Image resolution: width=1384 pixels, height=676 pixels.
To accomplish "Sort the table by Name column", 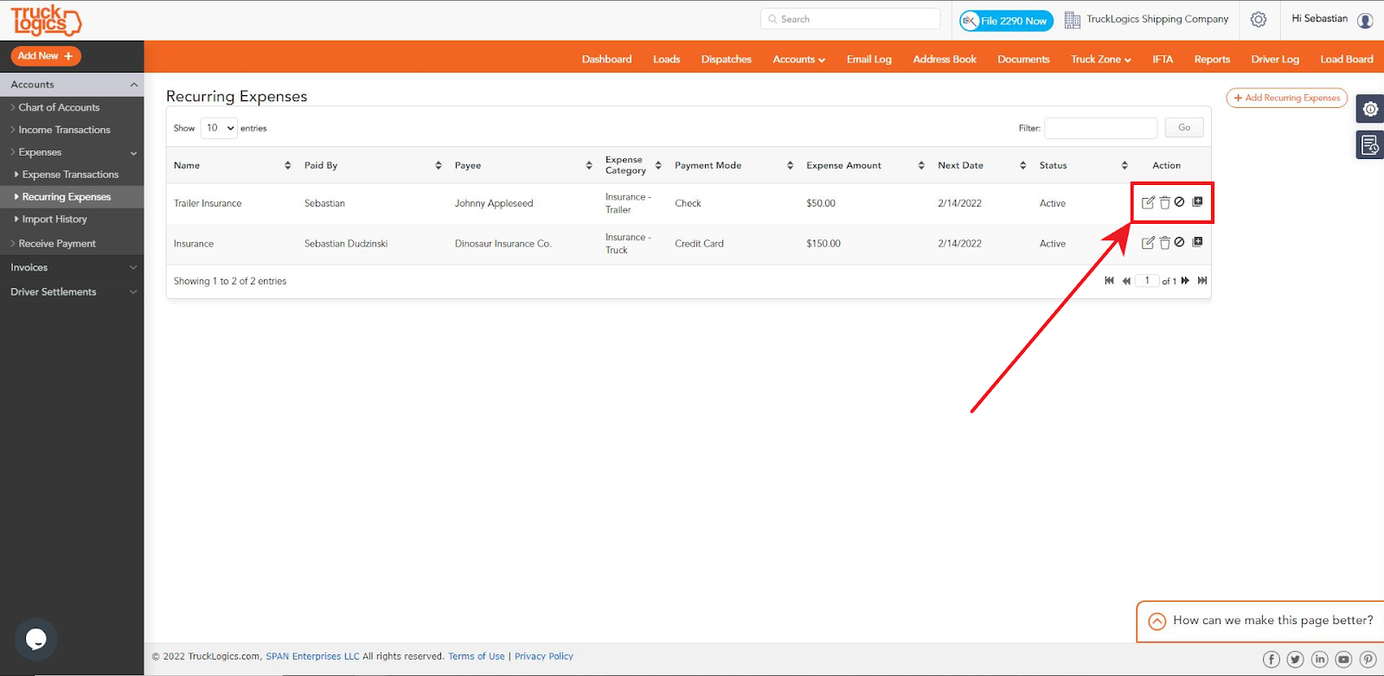I will point(287,165).
